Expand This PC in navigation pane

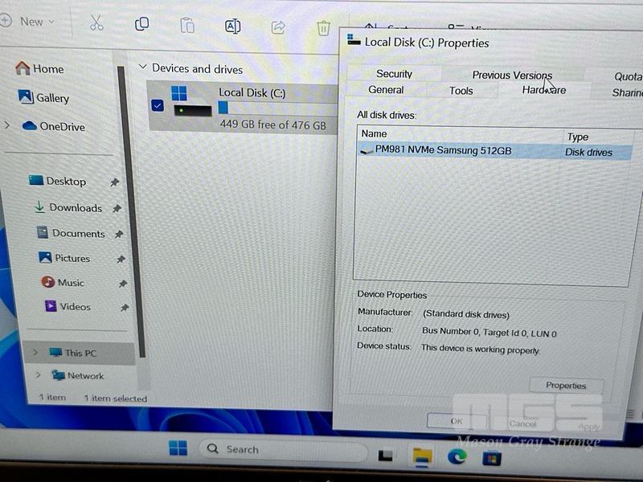tap(35, 353)
